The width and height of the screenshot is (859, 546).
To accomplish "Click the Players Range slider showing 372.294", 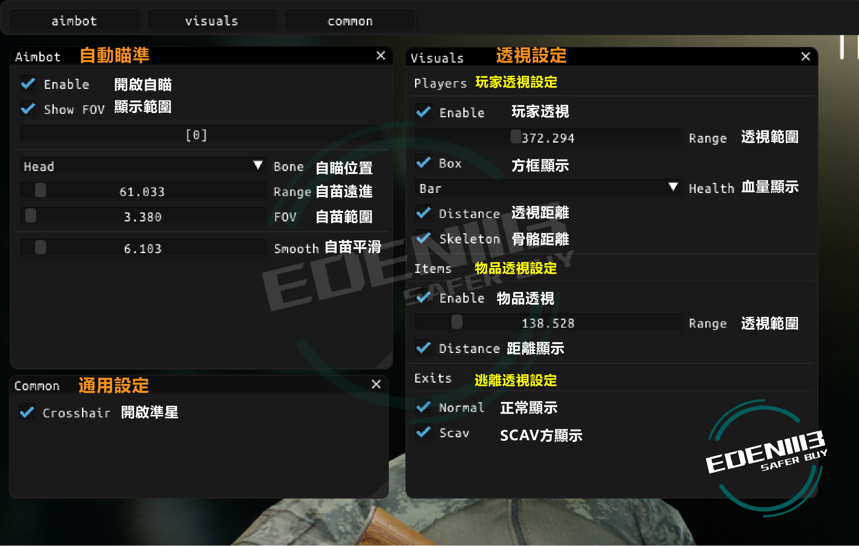I will [548, 138].
